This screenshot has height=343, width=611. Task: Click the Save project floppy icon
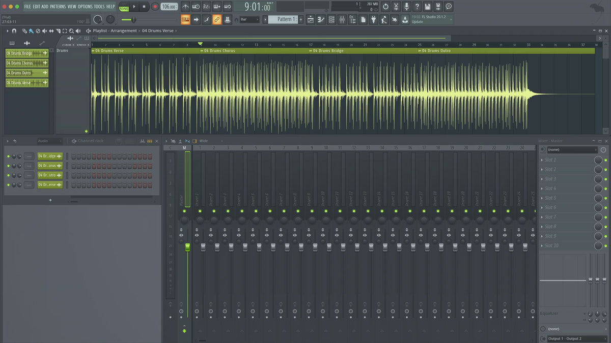427,7
